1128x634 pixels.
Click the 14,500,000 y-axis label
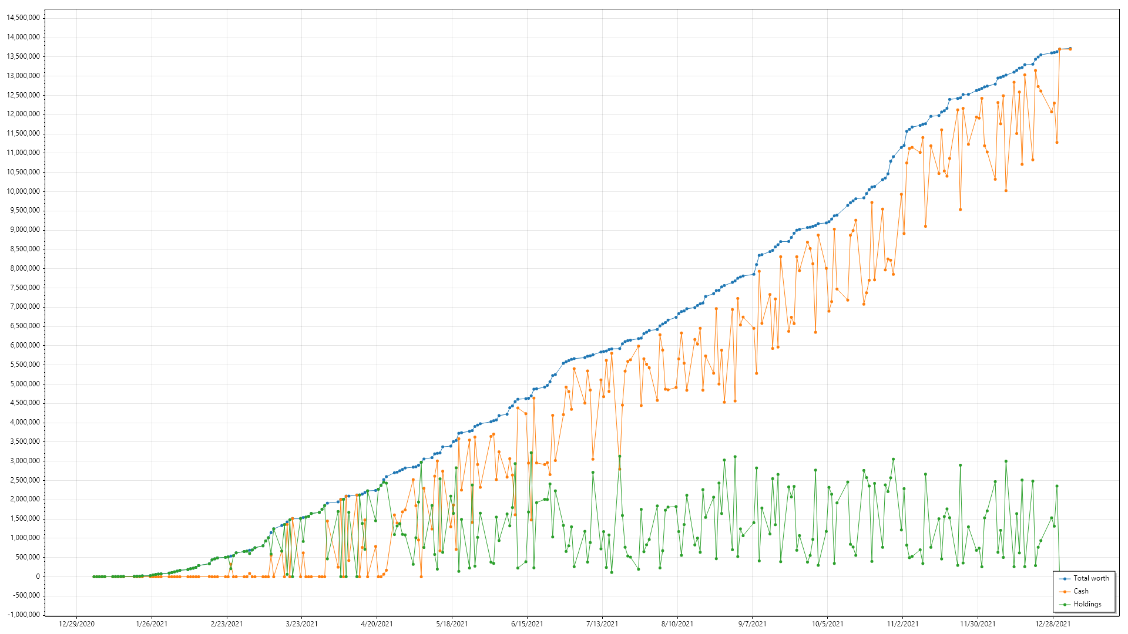pyautogui.click(x=23, y=18)
